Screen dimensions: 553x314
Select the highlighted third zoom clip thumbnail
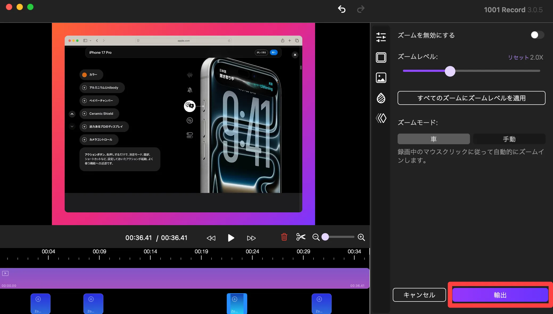(237, 304)
